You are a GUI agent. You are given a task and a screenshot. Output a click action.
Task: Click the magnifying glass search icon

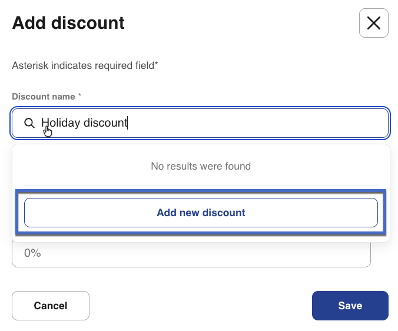(29, 123)
